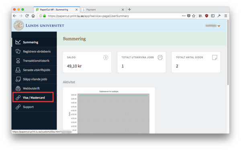
Task: Close the Payment tab
Action: (x=123, y=10)
